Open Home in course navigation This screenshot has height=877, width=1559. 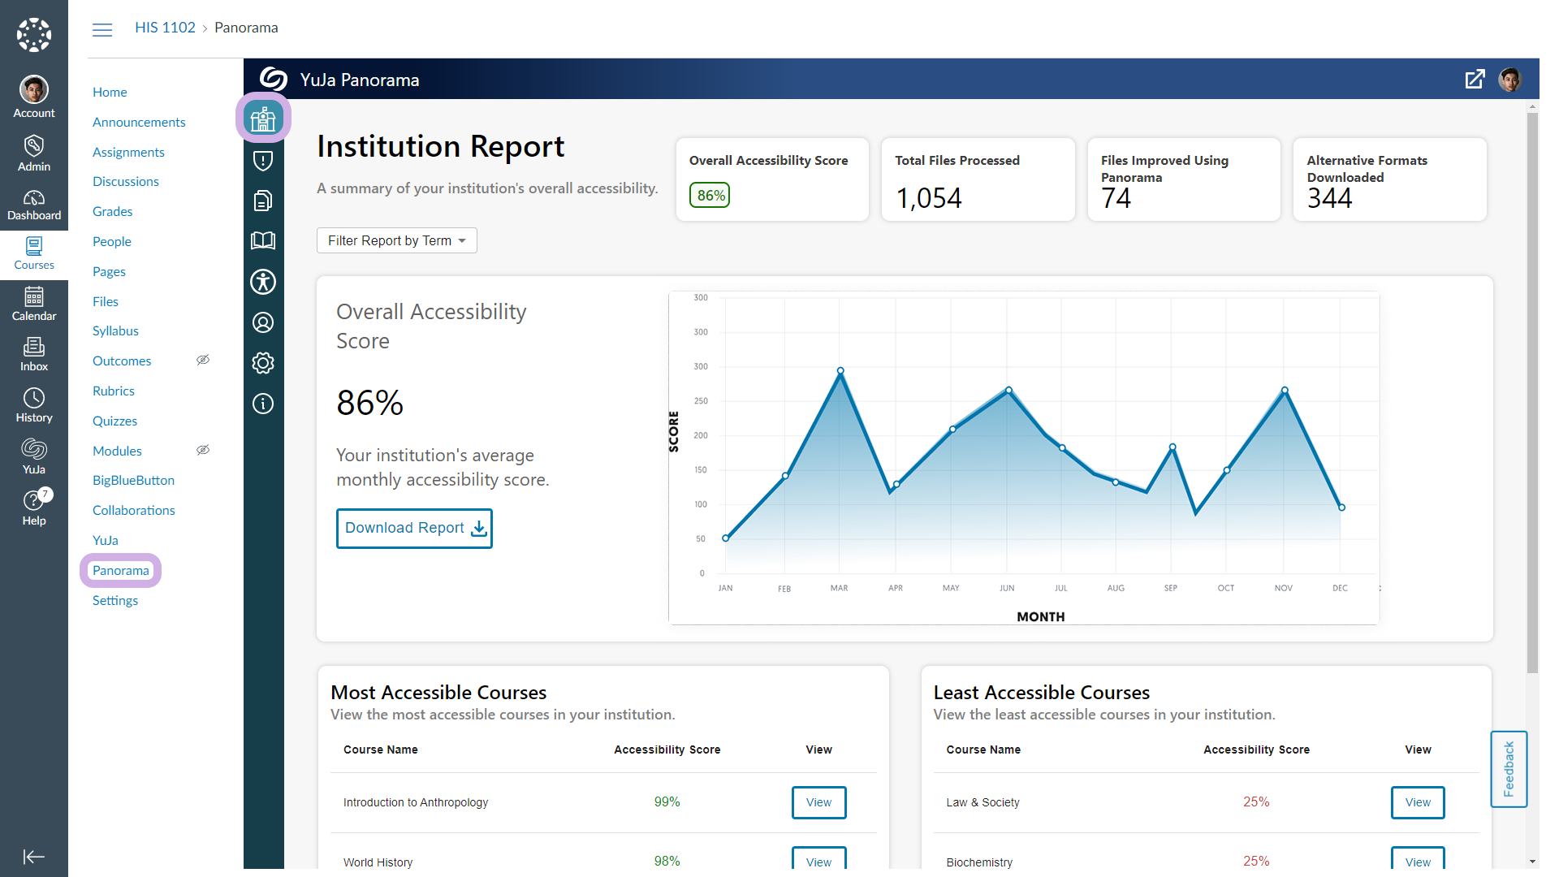point(110,92)
